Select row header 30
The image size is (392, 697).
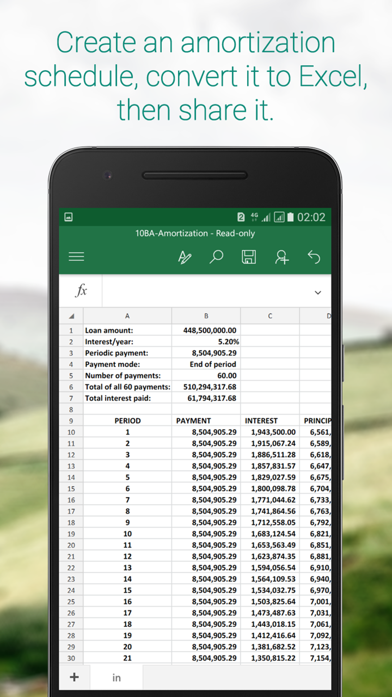tap(71, 658)
